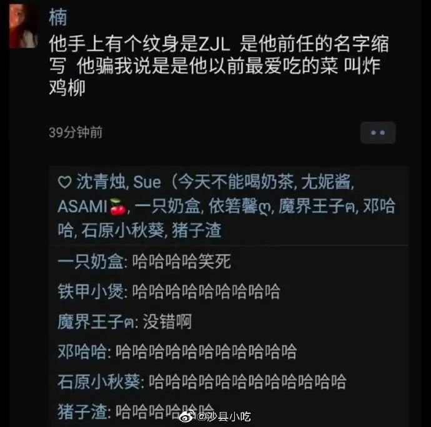Open 猪子渣 in the likes list

[x=197, y=230]
